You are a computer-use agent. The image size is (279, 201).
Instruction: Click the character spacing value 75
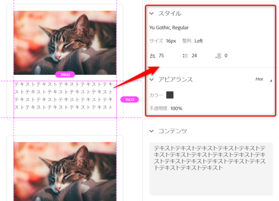pos(161,56)
